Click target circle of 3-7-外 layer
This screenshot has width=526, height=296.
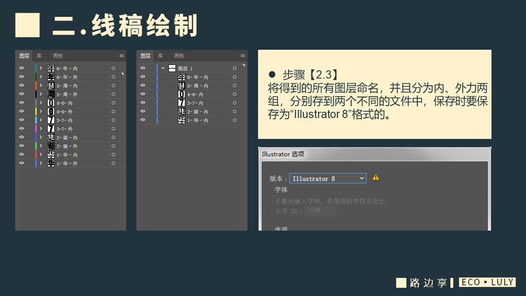113,129
